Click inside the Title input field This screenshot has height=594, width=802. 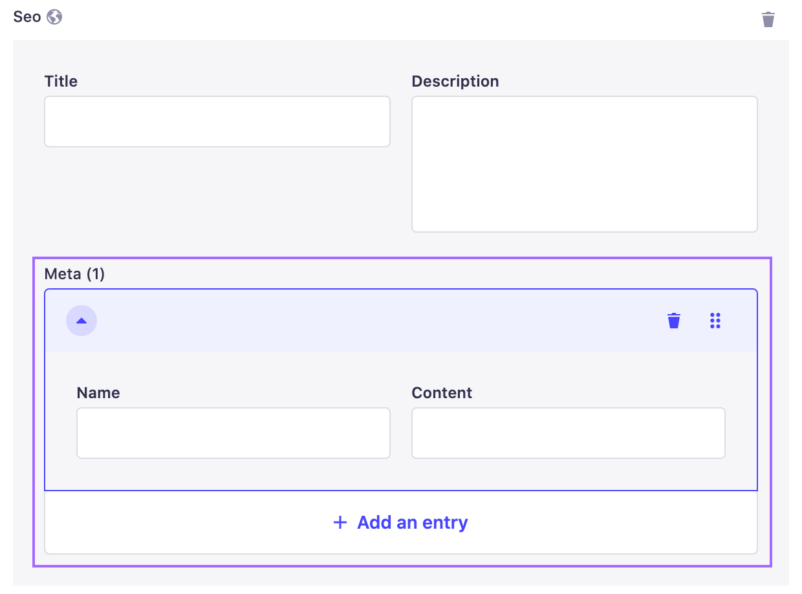[x=217, y=121]
